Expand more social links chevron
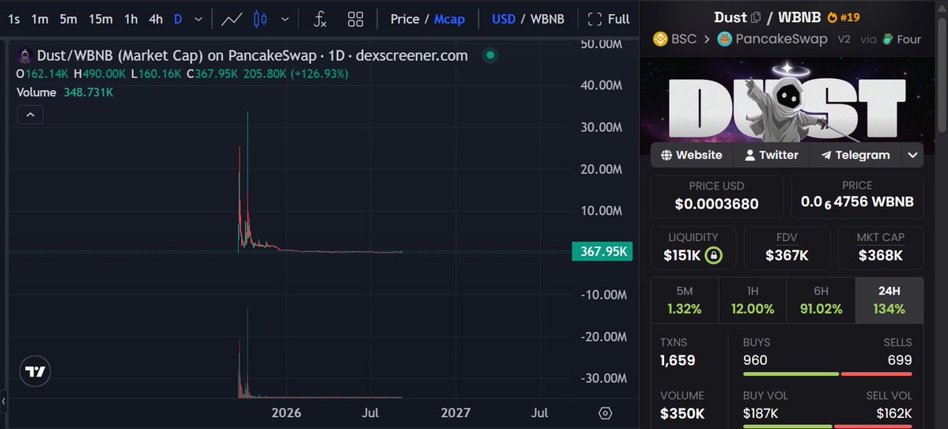 tap(912, 156)
